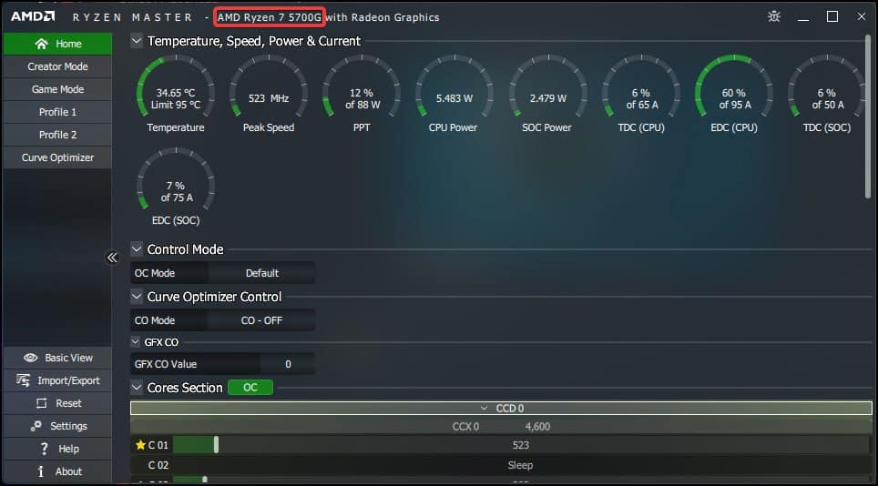Click the Import/Export icon
The width and height of the screenshot is (878, 486).
point(23,380)
